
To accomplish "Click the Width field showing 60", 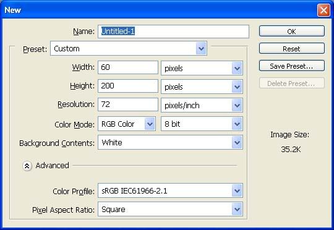I will (128, 67).
